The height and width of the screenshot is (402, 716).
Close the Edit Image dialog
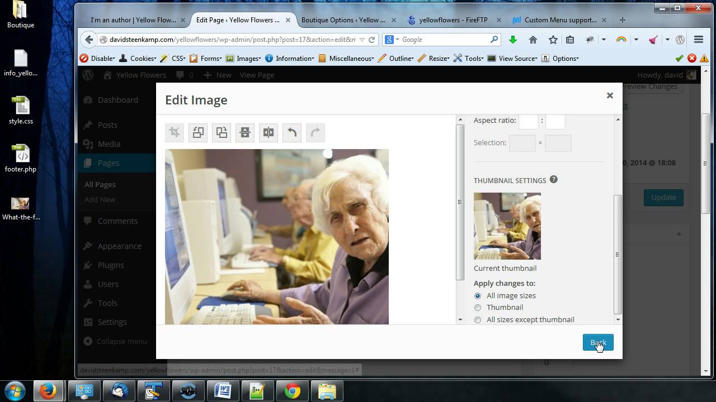coord(610,95)
